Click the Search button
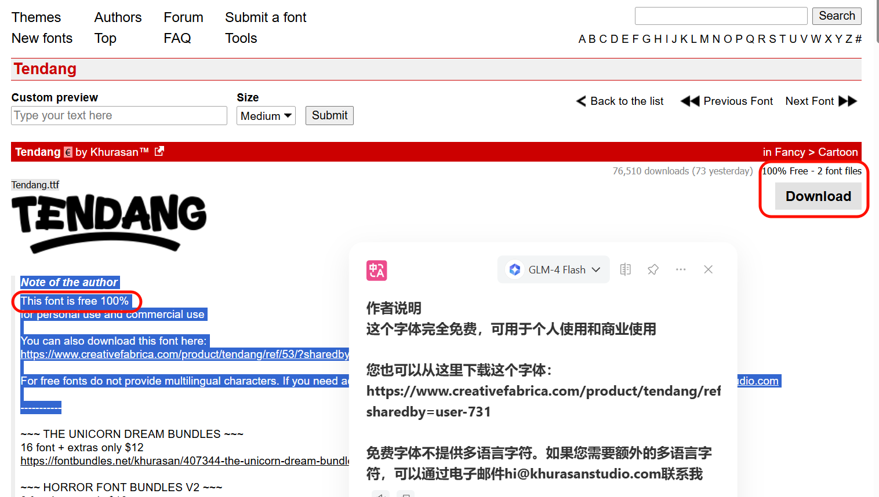Image resolution: width=879 pixels, height=497 pixels. tap(836, 16)
